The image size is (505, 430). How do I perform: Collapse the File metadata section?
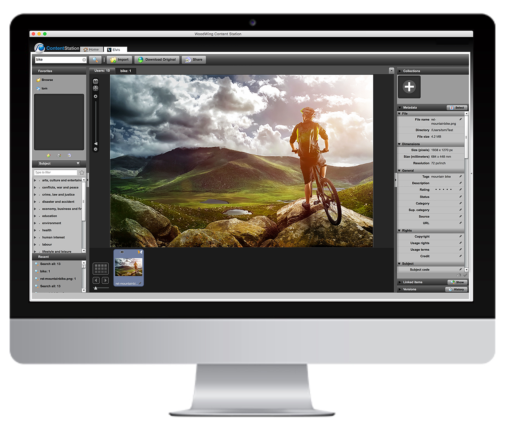[x=399, y=114]
